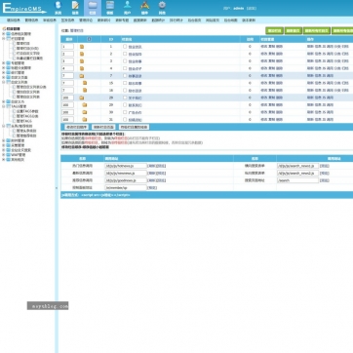This screenshot has height=353, width=353.
Task: Open the person-shaped User icon
Action: click(128, 8)
